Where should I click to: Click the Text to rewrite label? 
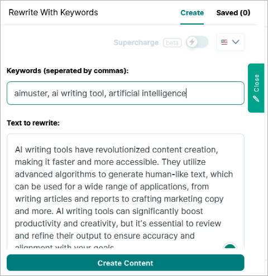pos(33,123)
